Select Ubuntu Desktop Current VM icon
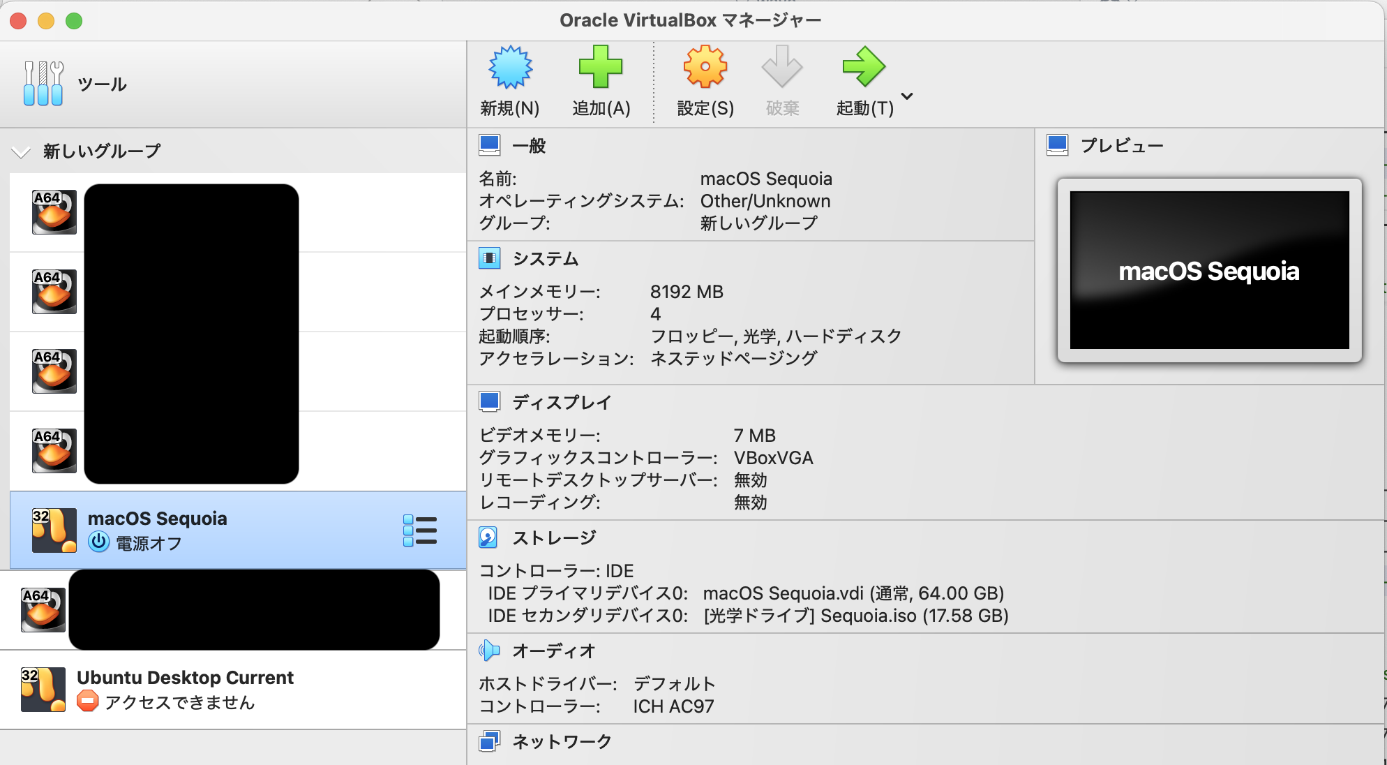Viewport: 1387px width, 765px height. tap(43, 690)
